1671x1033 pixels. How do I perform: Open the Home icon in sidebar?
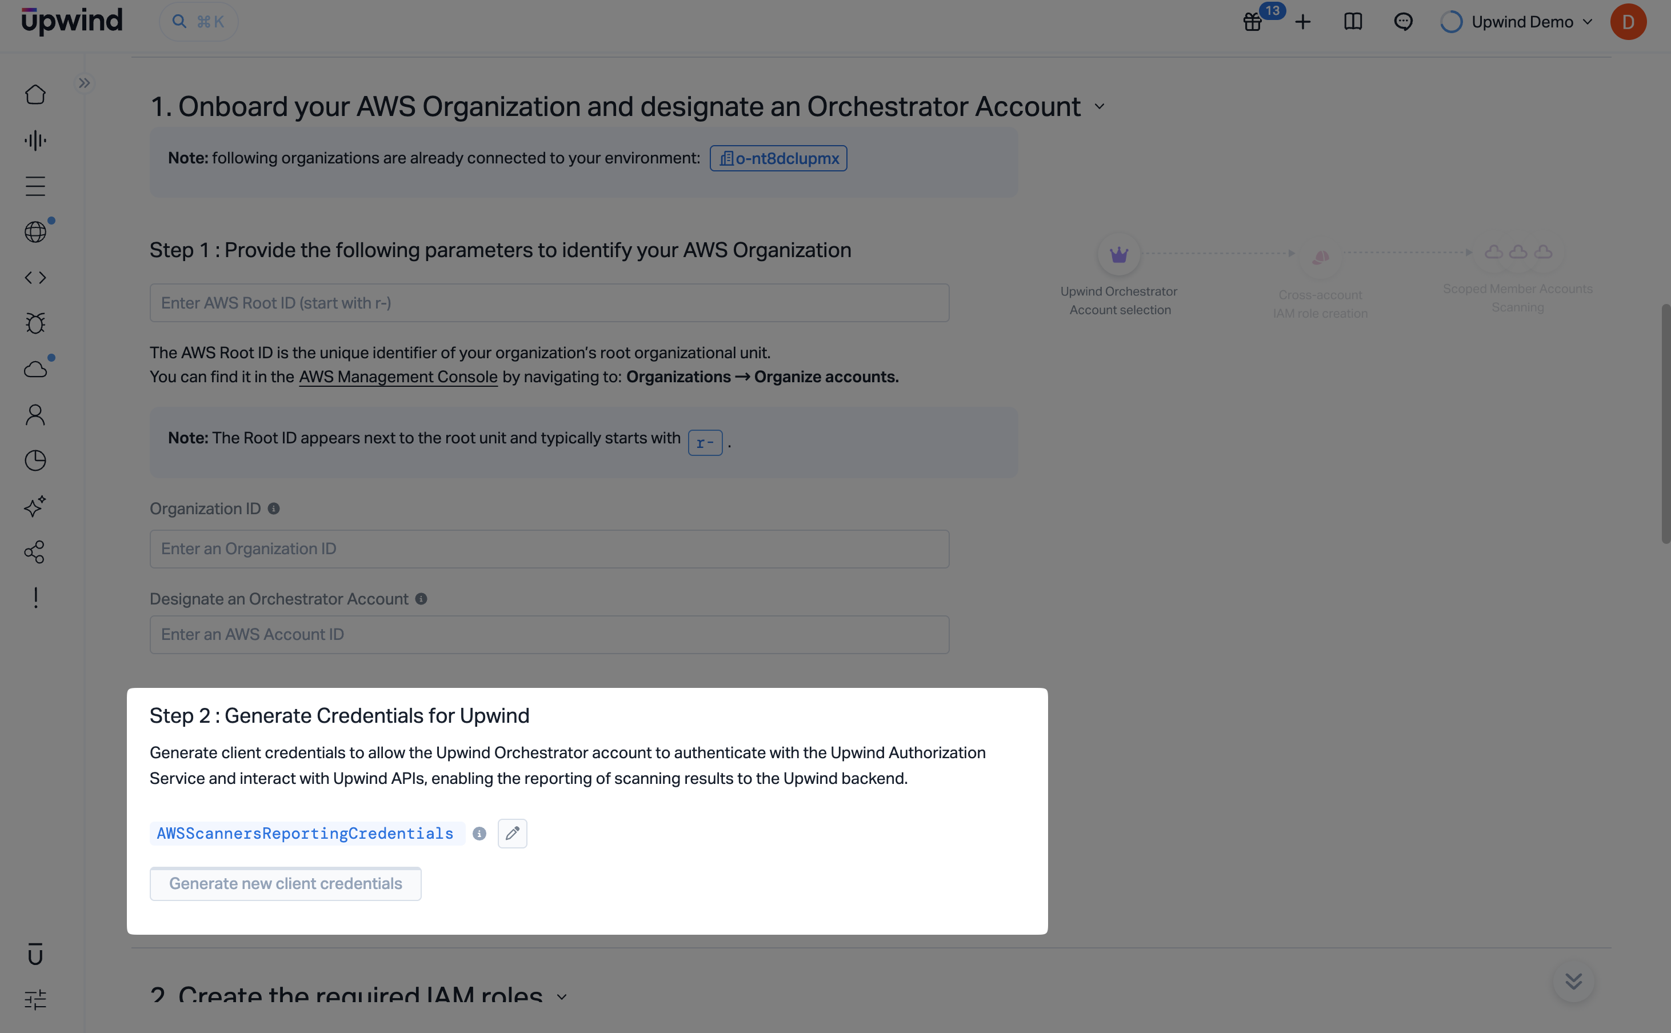point(35,94)
